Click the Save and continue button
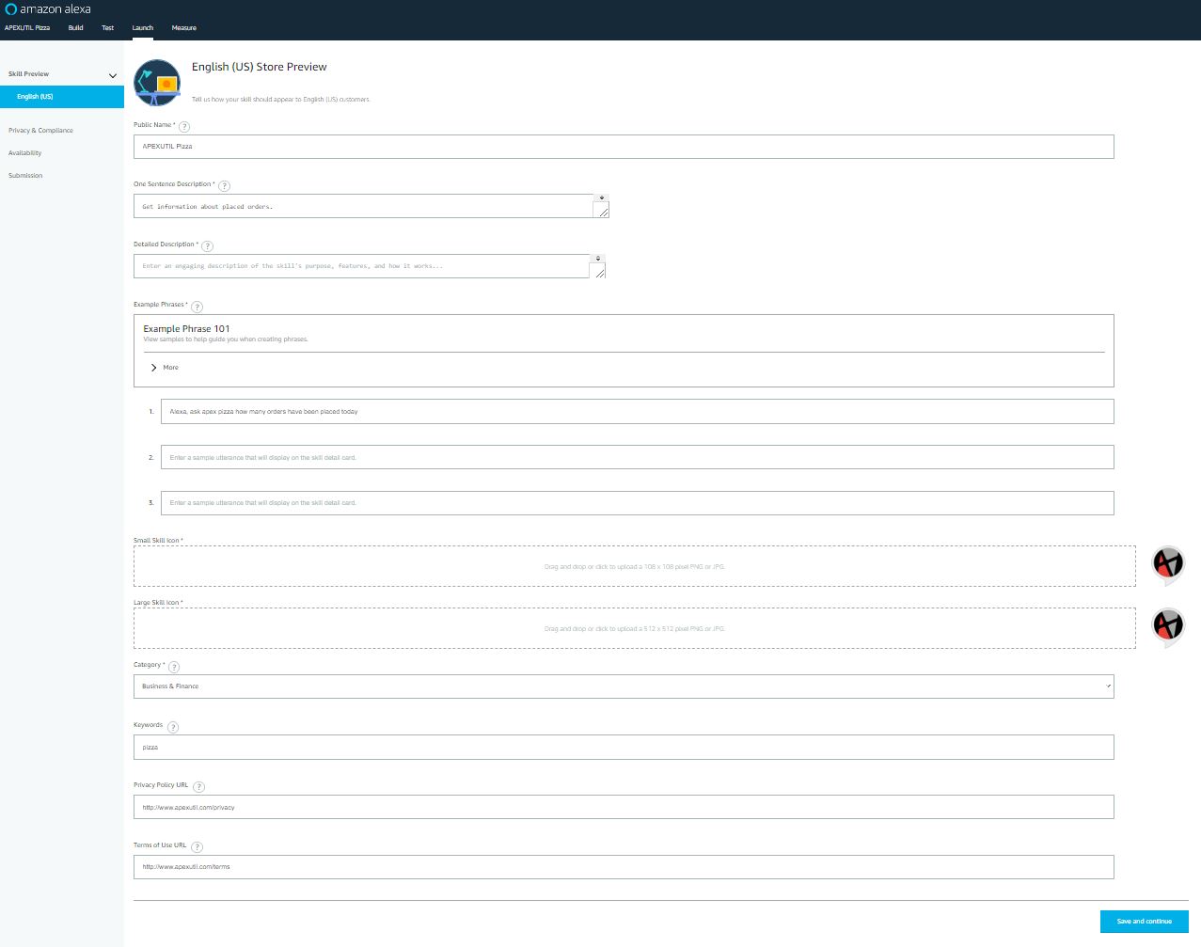This screenshot has width=1201, height=947. tap(1145, 922)
